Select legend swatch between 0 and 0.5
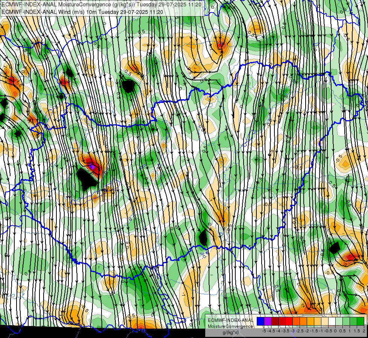Viewport: 368px width, 338px height. coord(339,321)
